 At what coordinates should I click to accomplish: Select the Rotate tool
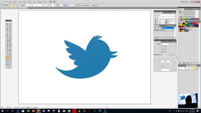tap(7, 38)
